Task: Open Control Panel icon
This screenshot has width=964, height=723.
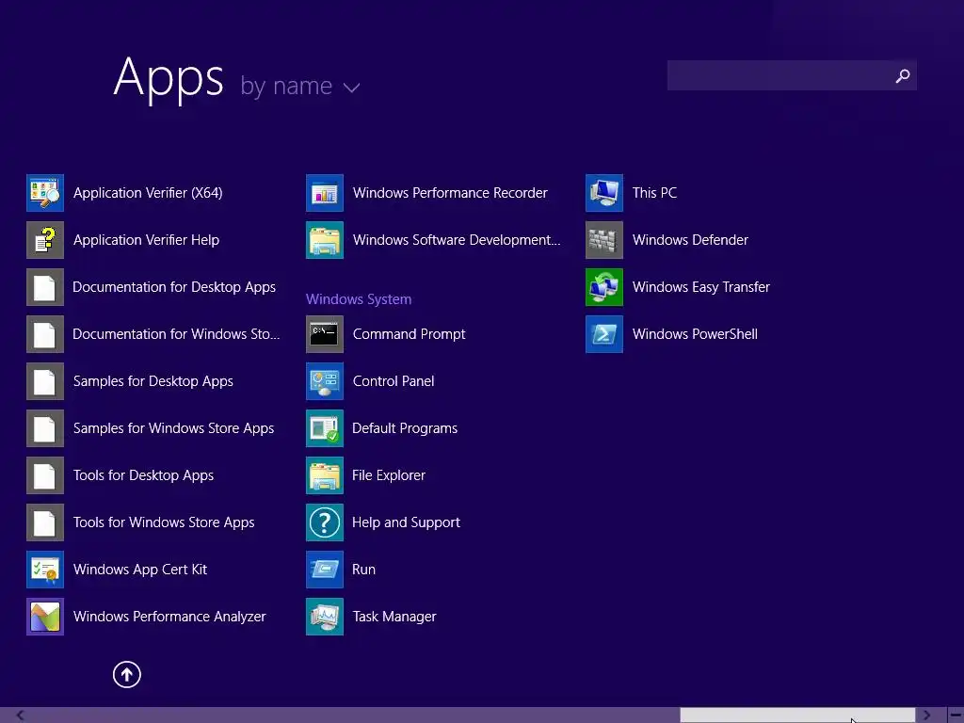Action: coord(325,381)
